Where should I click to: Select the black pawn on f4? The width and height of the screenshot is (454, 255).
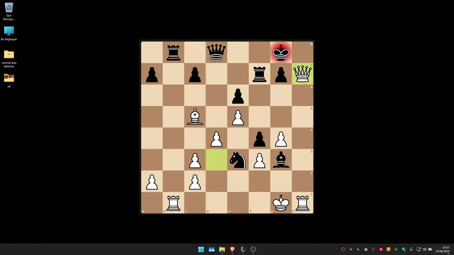click(x=259, y=138)
